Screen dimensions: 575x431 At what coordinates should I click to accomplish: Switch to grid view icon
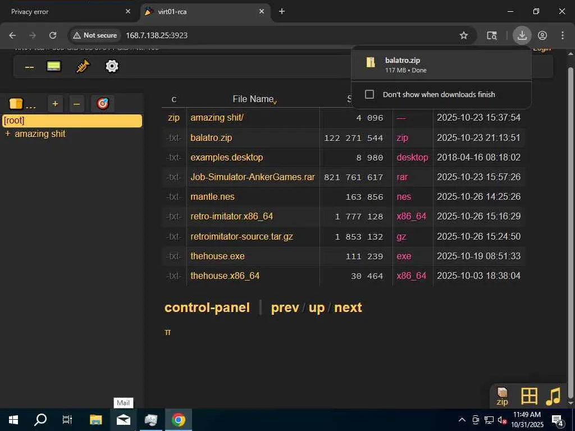click(529, 396)
